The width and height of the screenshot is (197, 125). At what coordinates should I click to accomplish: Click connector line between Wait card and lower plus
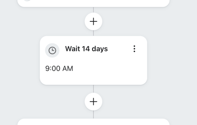[x=93, y=89]
